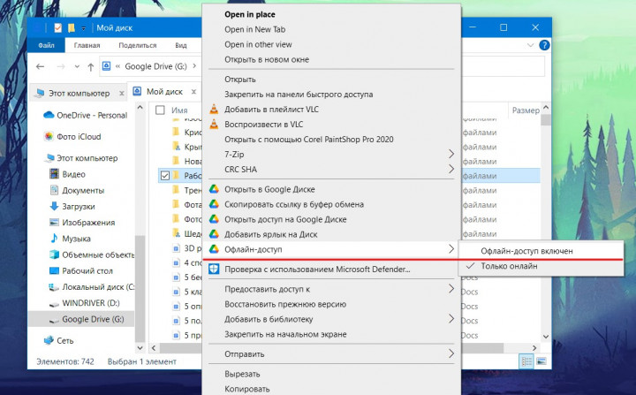Viewport: 636px width, 395px height.
Task: Click Drive icon beside 'Скопировать ссылку в буфер обмена'
Action: point(213,204)
